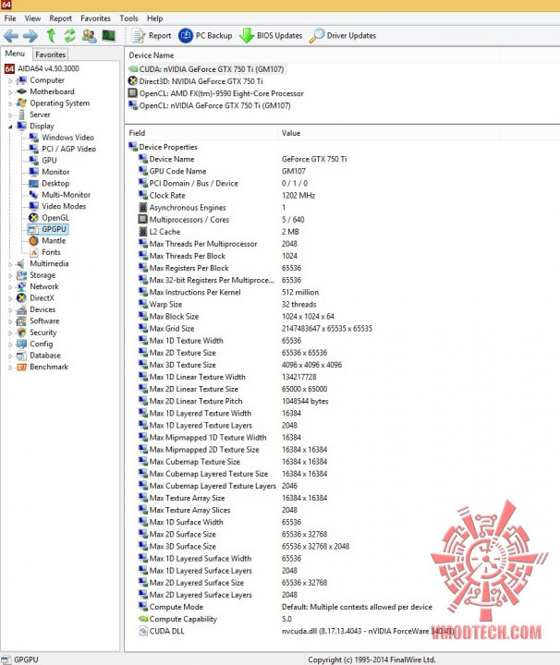Select the Monitor tree item

(49, 172)
